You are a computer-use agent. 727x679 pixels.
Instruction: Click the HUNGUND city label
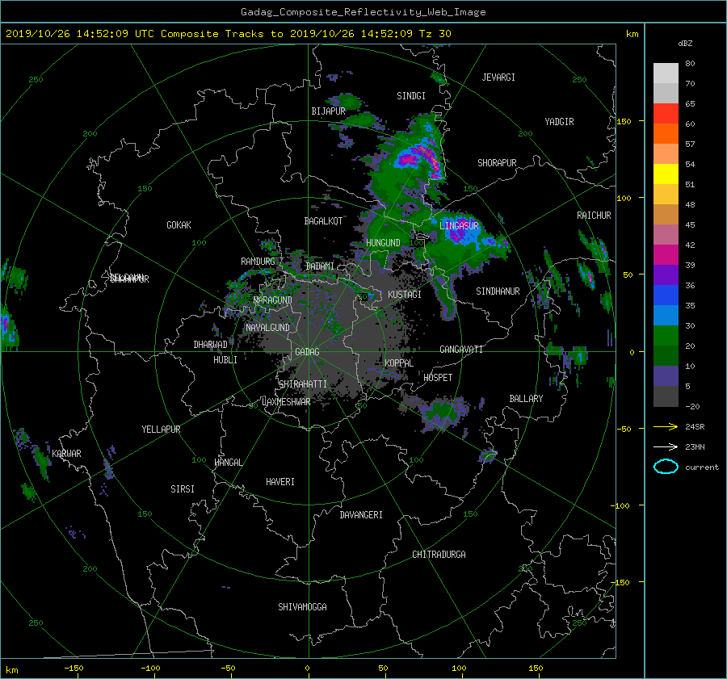coord(383,243)
